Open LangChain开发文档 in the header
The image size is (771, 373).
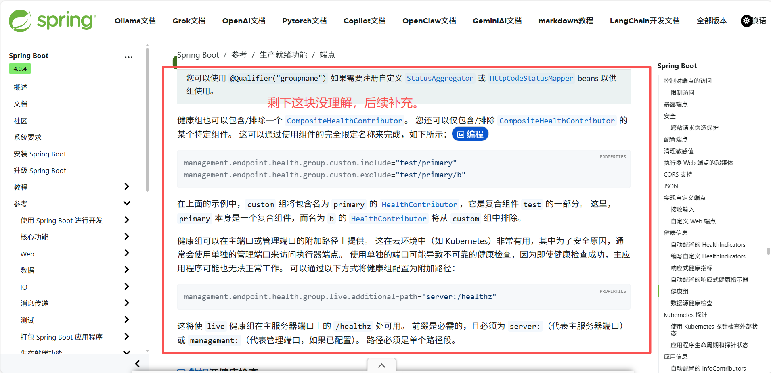[645, 21]
